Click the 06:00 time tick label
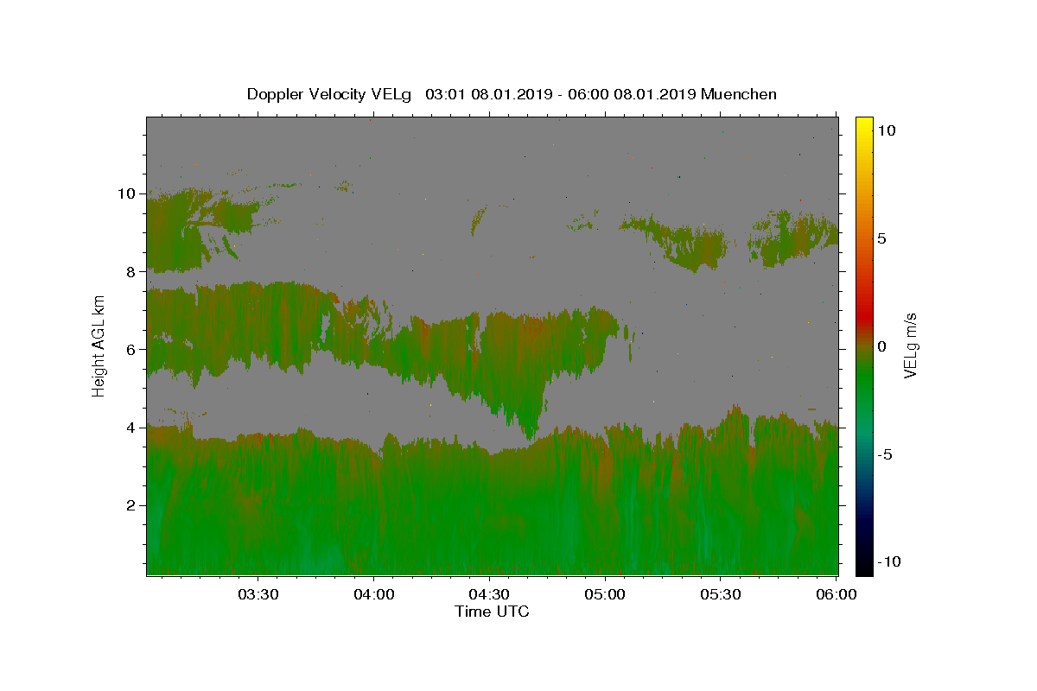Screen dimensions: 1037x691 tap(836, 594)
